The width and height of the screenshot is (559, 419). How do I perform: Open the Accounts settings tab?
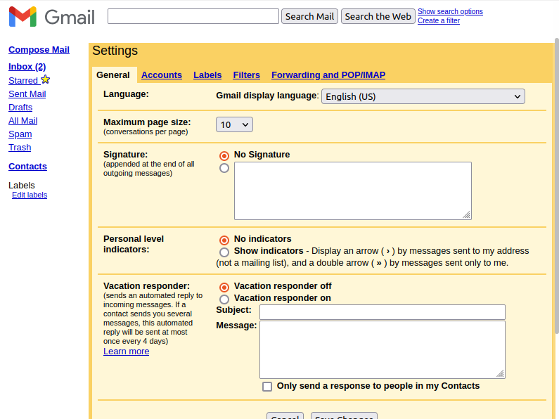[162, 75]
